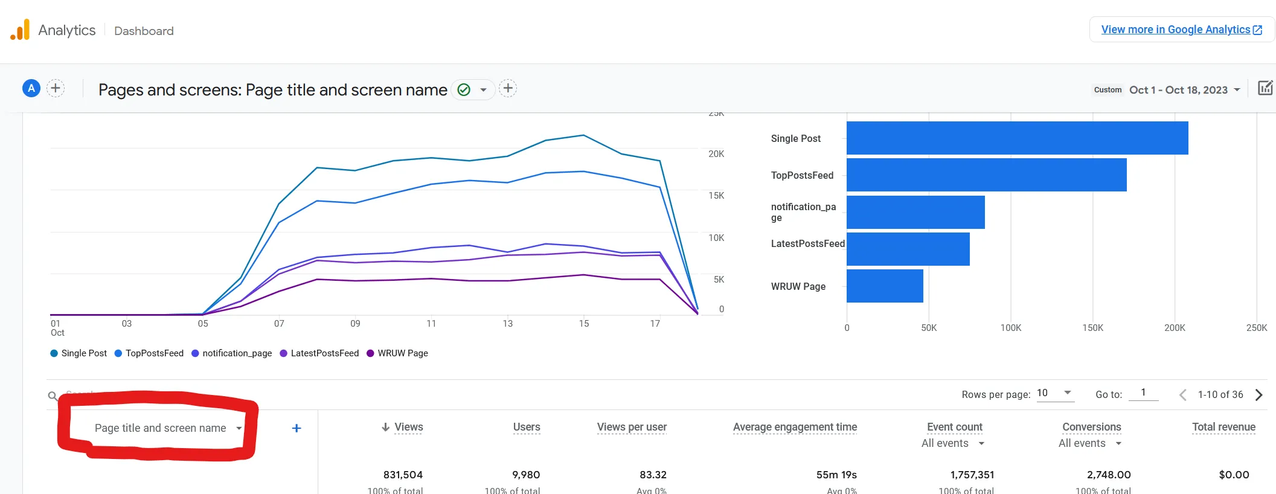Toggle the 'TopPostsFeed' legend dot
This screenshot has width=1276, height=494.
(x=118, y=353)
